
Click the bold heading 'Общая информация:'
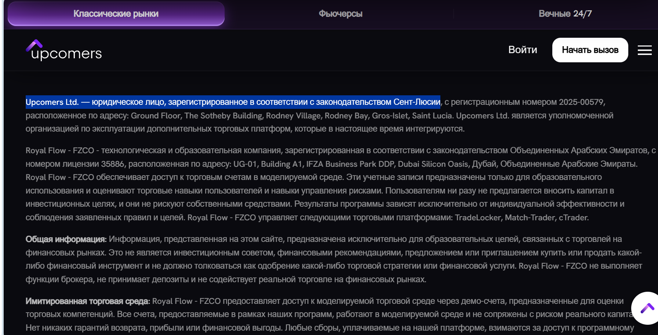point(66,239)
